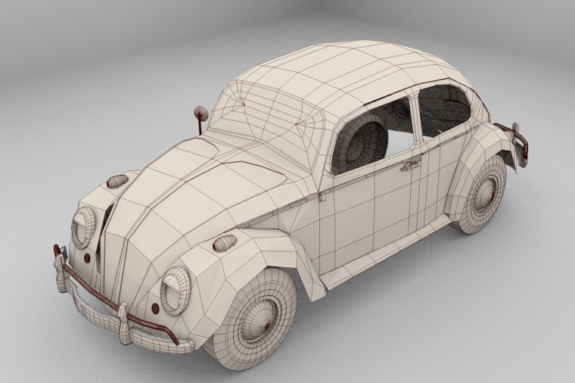Select the front wheel hubcap
575x383 pixels.
coord(258,316)
